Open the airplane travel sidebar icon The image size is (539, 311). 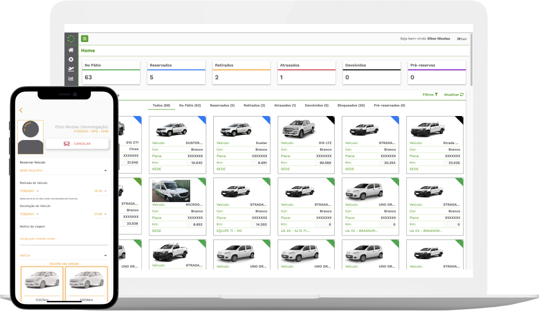(71, 69)
